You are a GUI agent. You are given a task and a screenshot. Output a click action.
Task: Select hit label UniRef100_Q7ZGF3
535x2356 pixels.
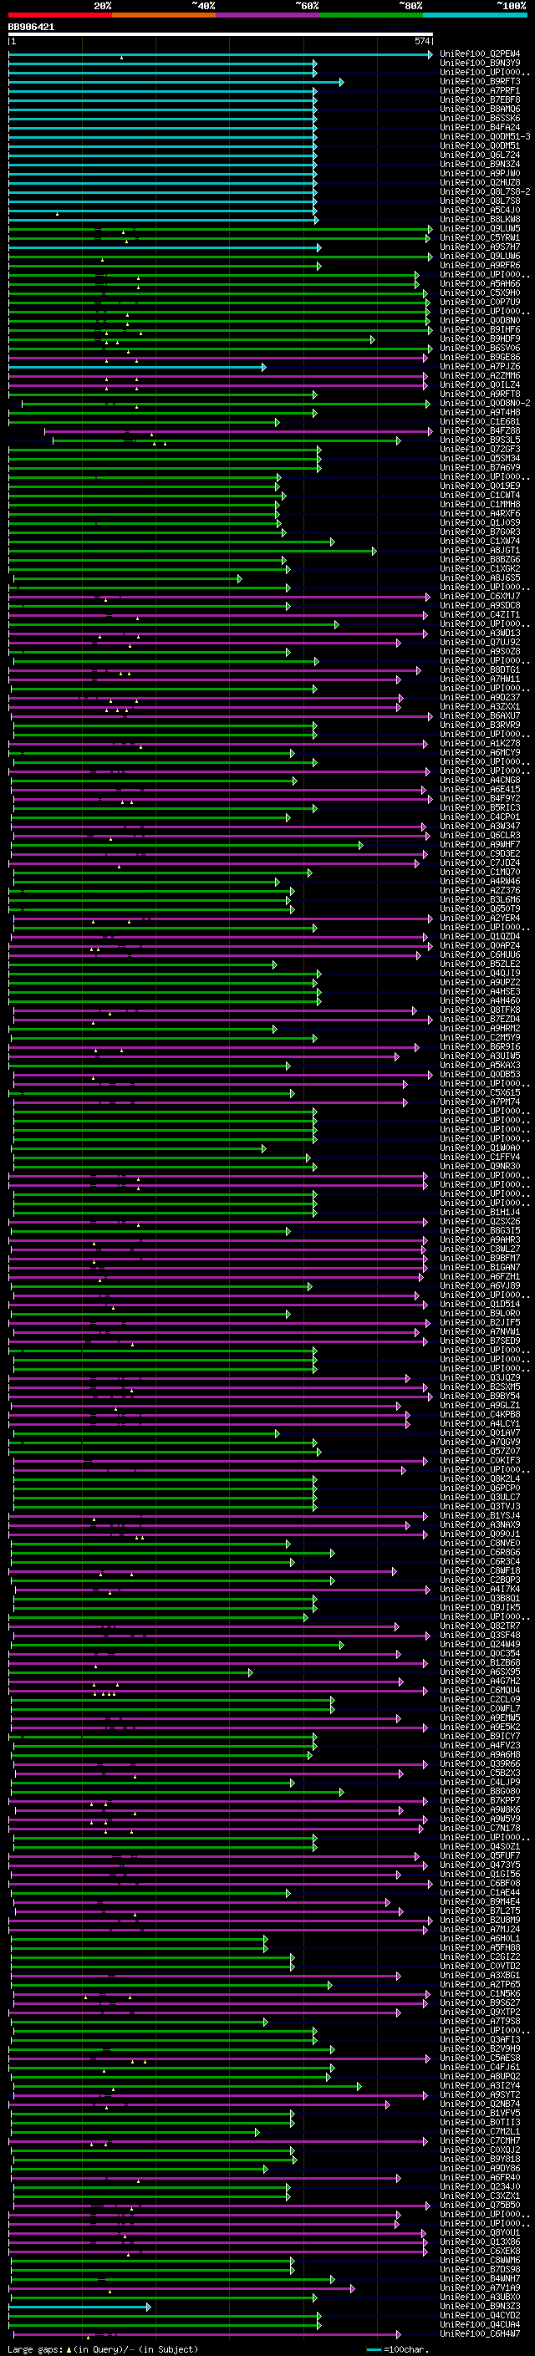480,449
